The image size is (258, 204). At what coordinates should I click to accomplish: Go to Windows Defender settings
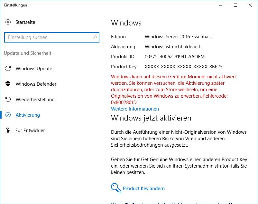[x=36, y=84]
